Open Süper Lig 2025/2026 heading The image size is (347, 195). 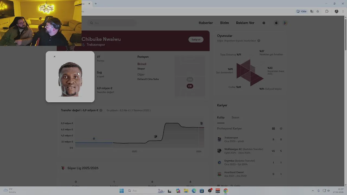(x=83, y=168)
